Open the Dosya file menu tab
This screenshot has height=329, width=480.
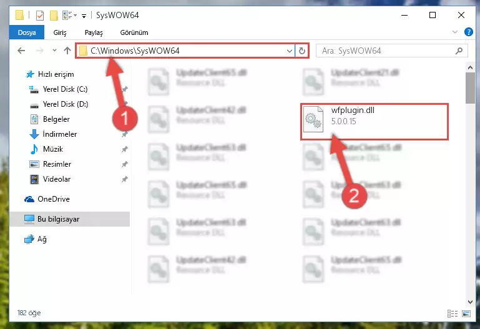pos(27,32)
